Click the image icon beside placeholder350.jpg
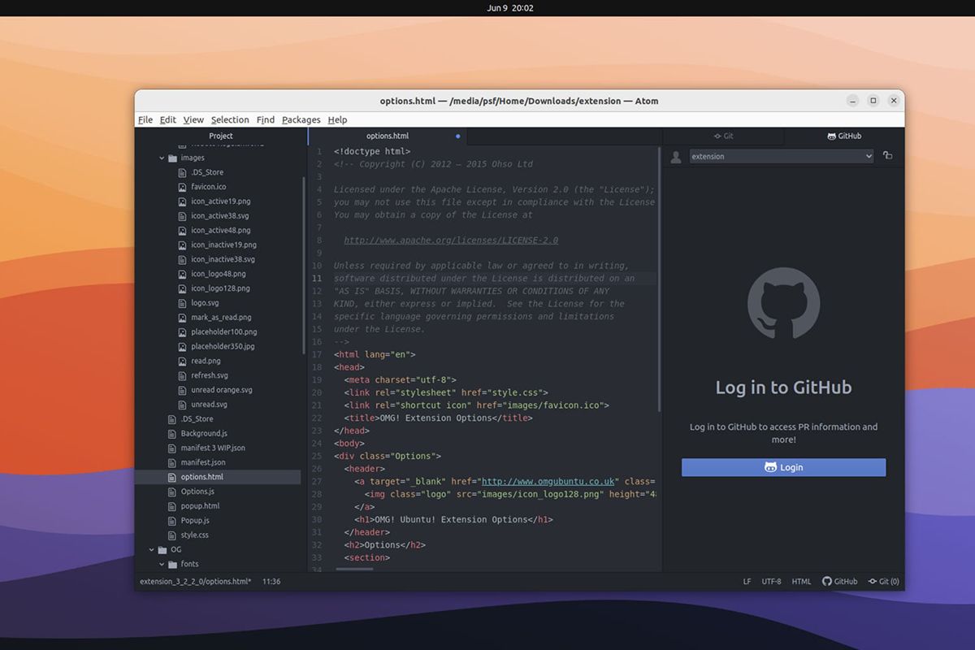Viewport: 975px width, 650px height. (x=183, y=346)
